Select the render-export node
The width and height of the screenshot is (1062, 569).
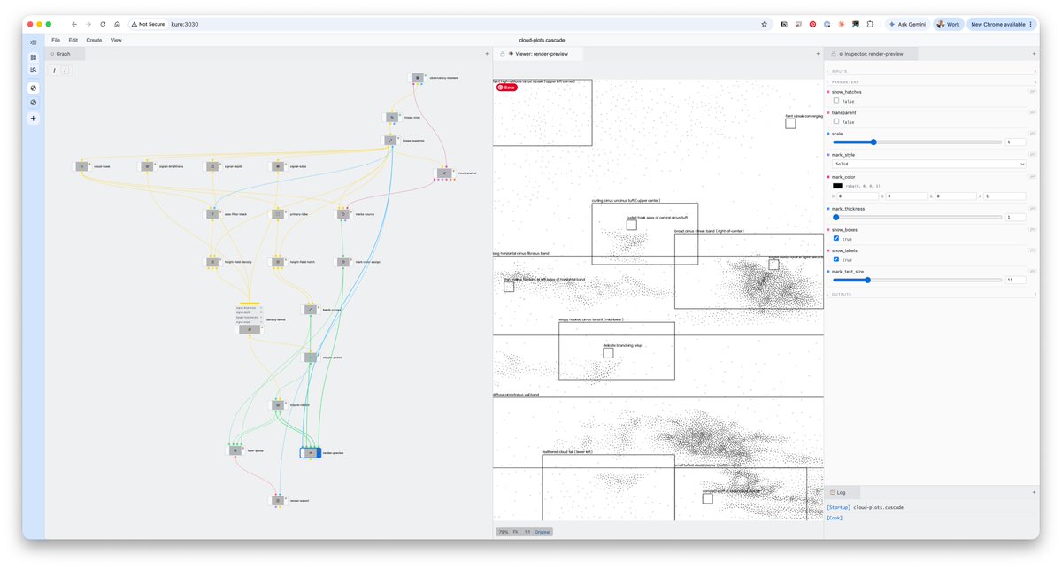click(277, 501)
